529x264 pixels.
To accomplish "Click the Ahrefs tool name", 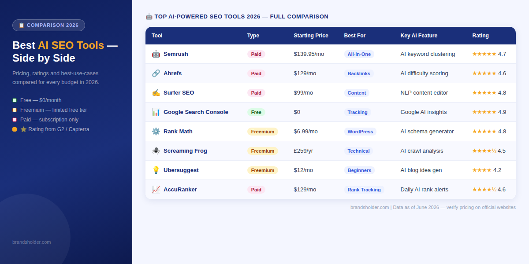I will click(x=172, y=73).
